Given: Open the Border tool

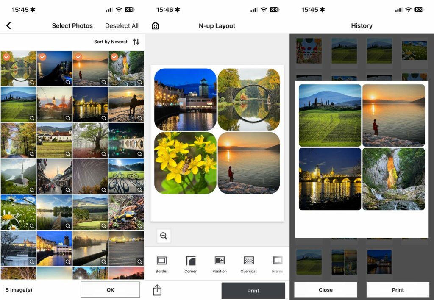Looking at the screenshot, I should click(161, 264).
